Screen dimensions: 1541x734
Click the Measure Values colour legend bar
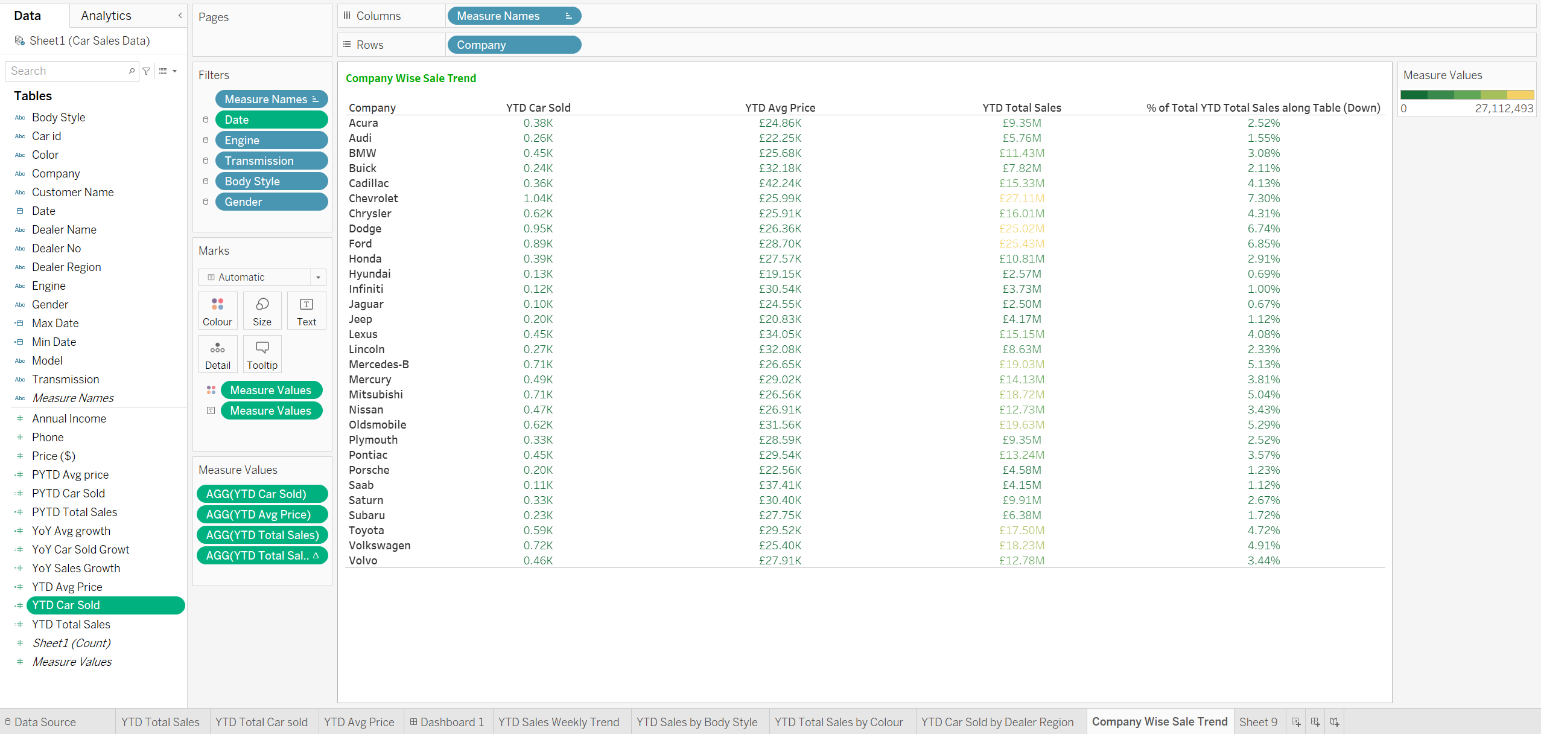coord(1466,95)
